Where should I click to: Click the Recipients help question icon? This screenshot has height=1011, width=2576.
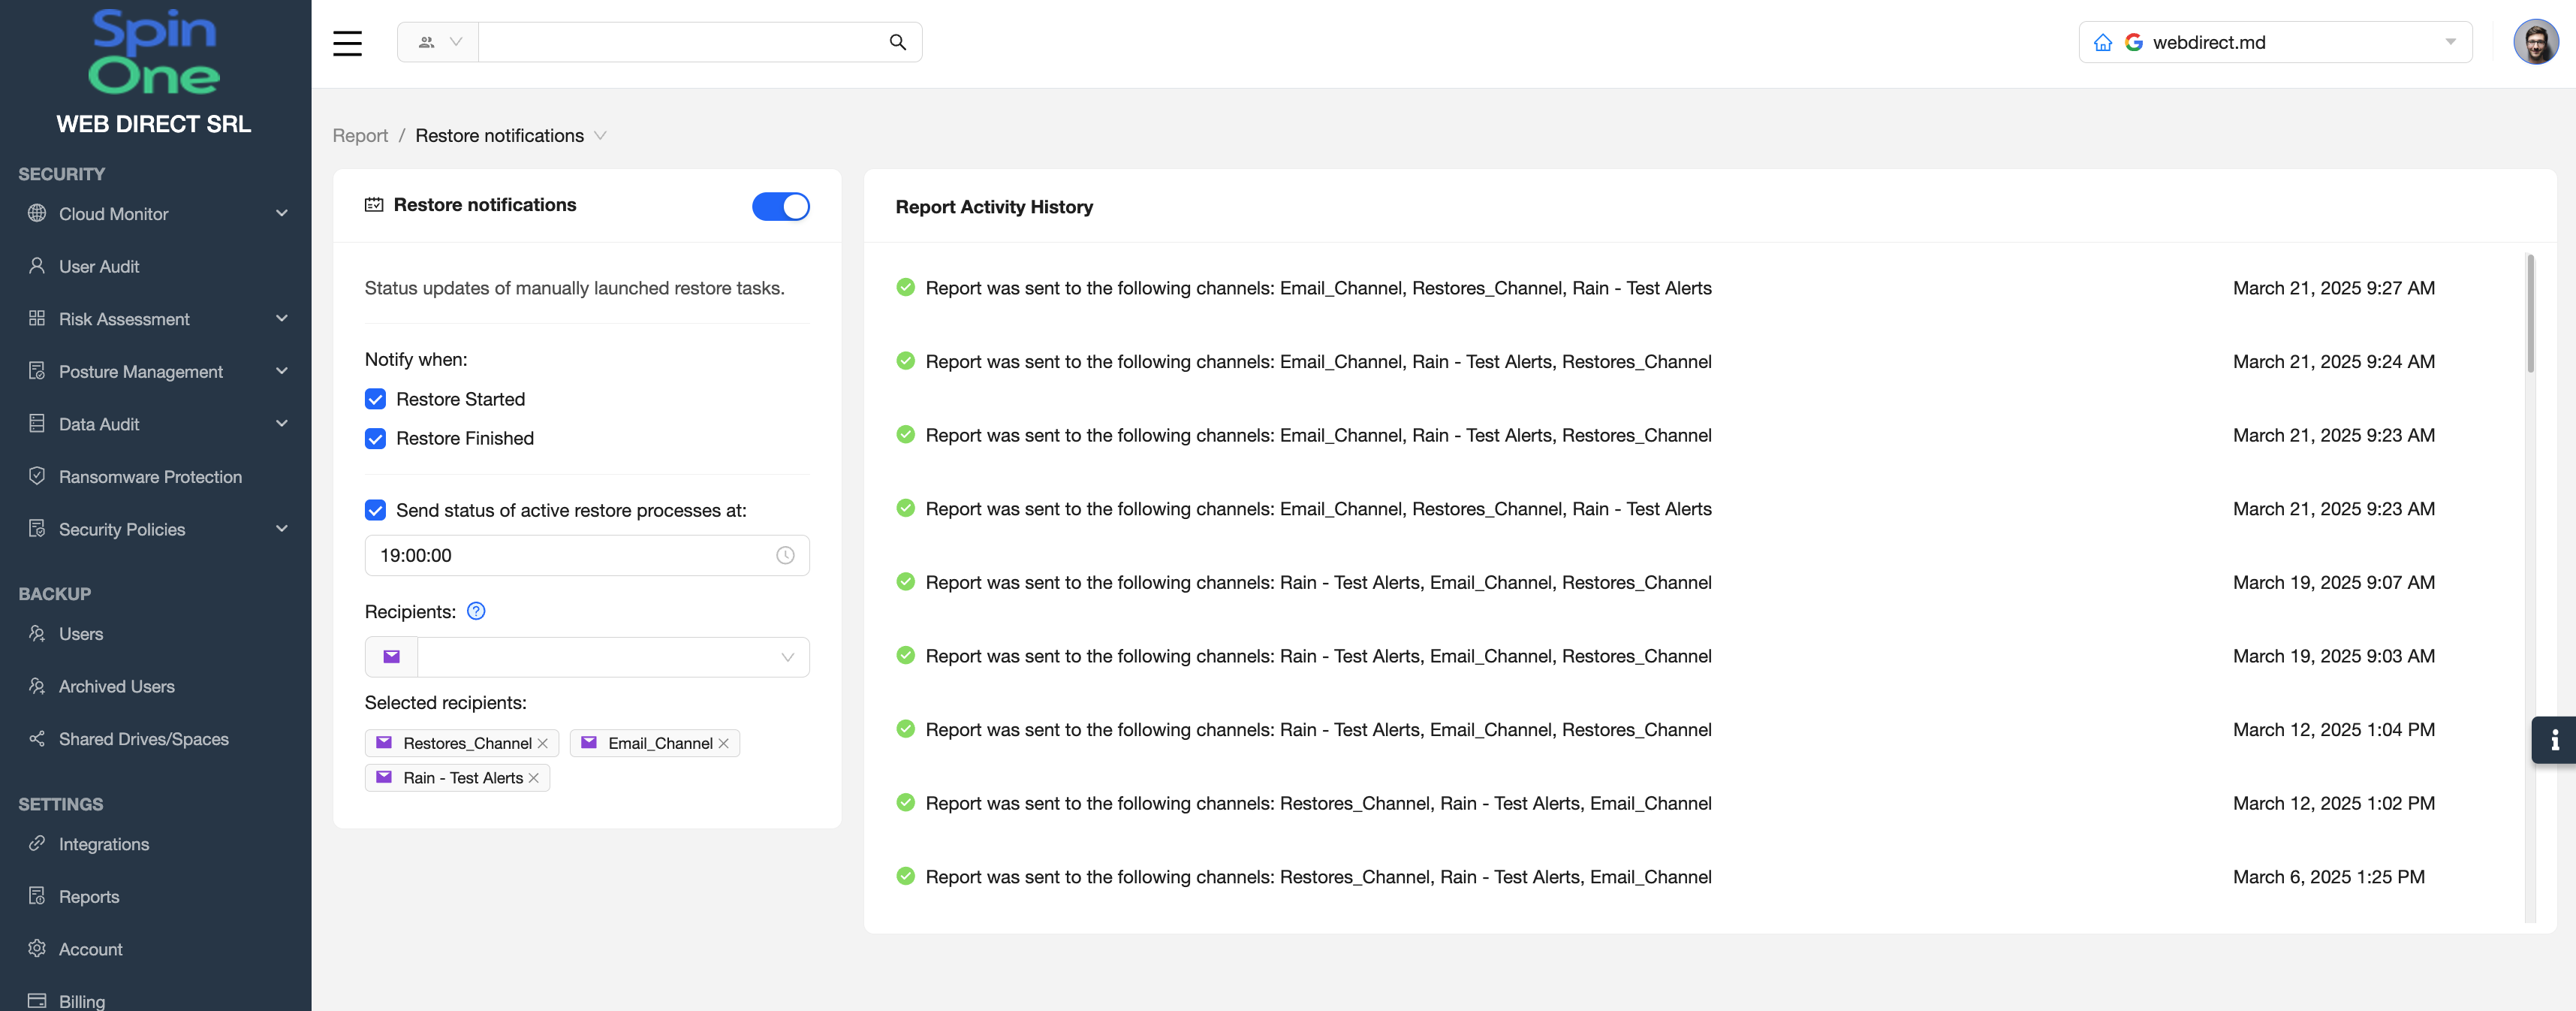tap(476, 611)
